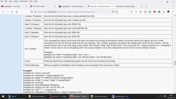The height and width of the screenshot is (99, 176).
Task: Close the PRO Z790-A WIFI tab
Action: 55,6
